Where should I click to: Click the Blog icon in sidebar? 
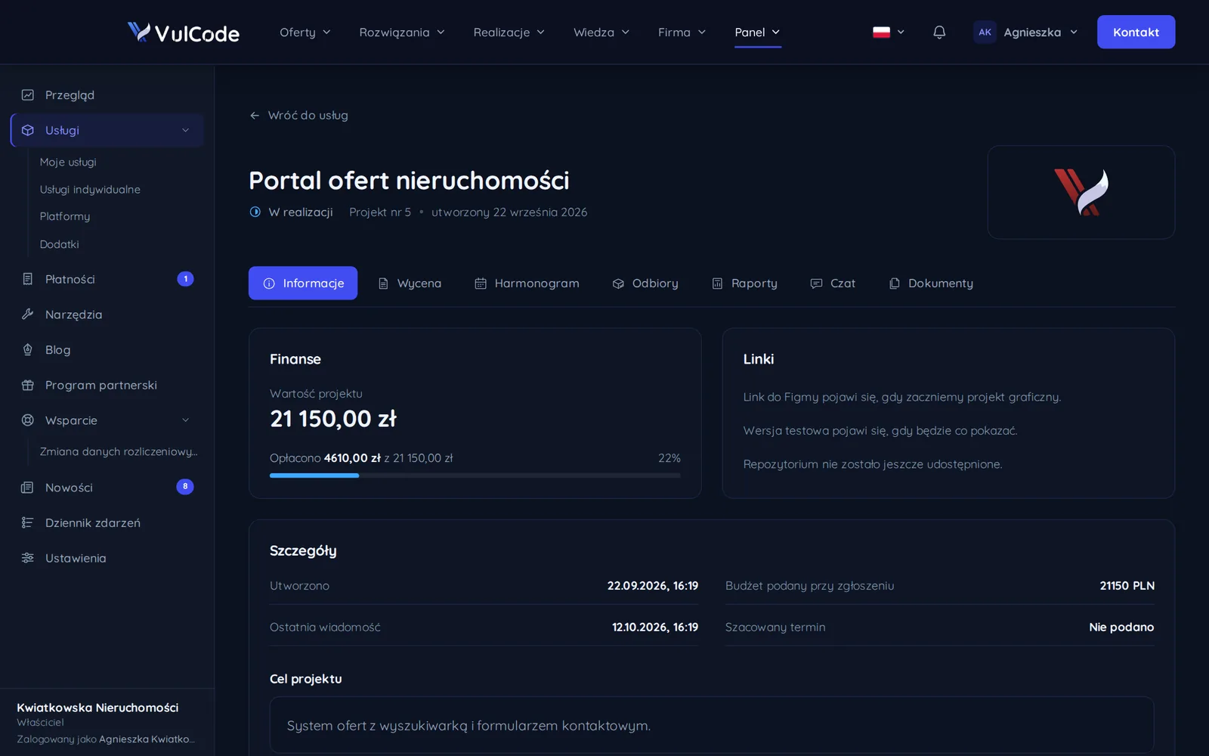[28, 350]
